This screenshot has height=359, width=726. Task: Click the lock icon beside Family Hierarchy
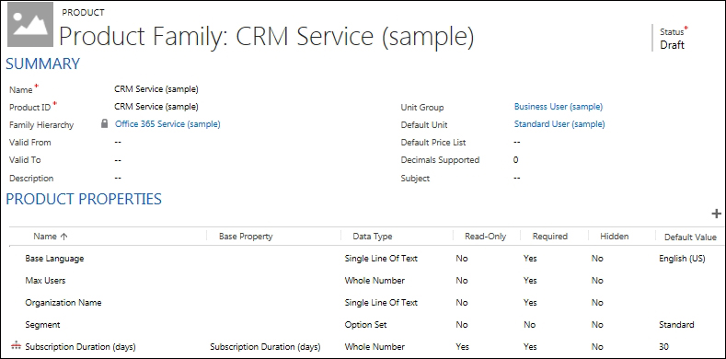click(x=105, y=124)
